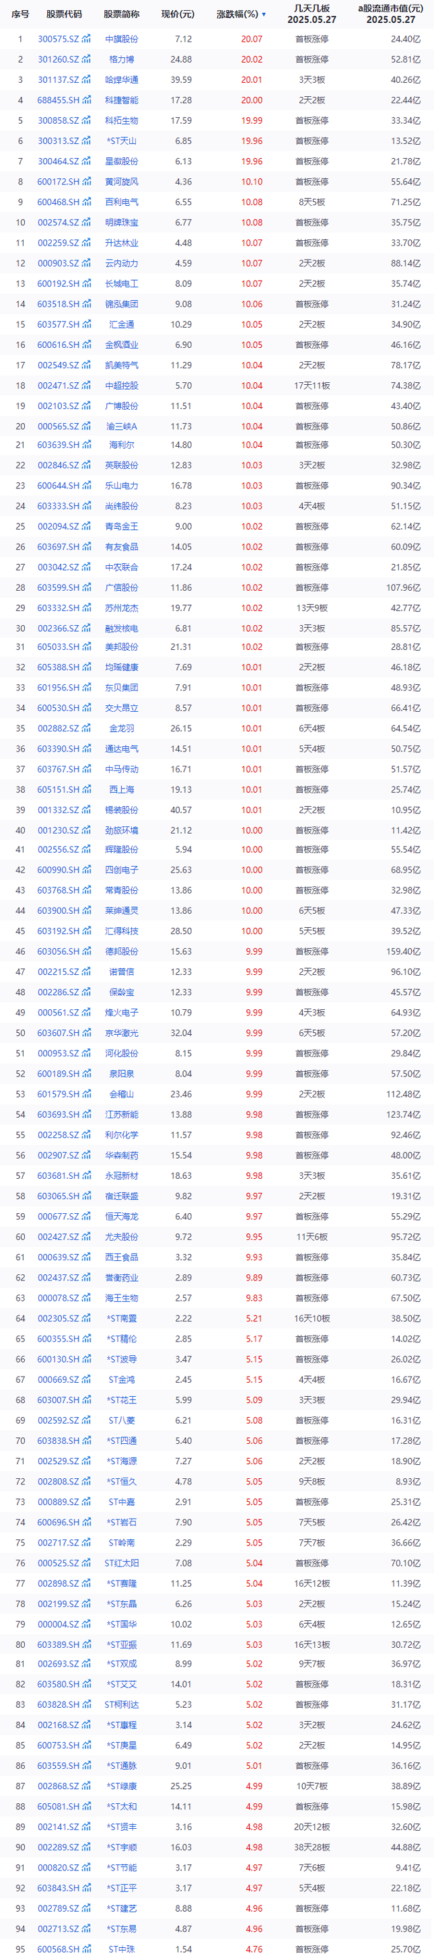Image resolution: width=434 pixels, height=1960 pixels.
Task: Select market cap value 107.96亿
Action: point(404,587)
